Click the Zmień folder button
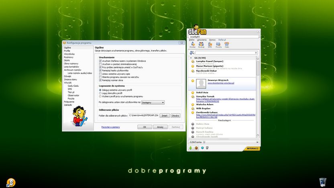 tap(165, 116)
